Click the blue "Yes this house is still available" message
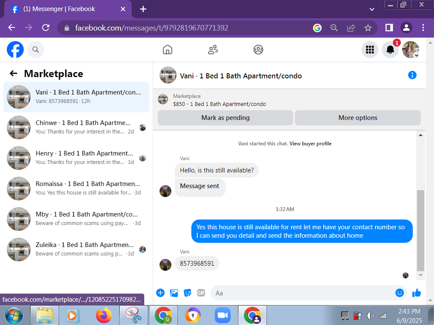 302,231
